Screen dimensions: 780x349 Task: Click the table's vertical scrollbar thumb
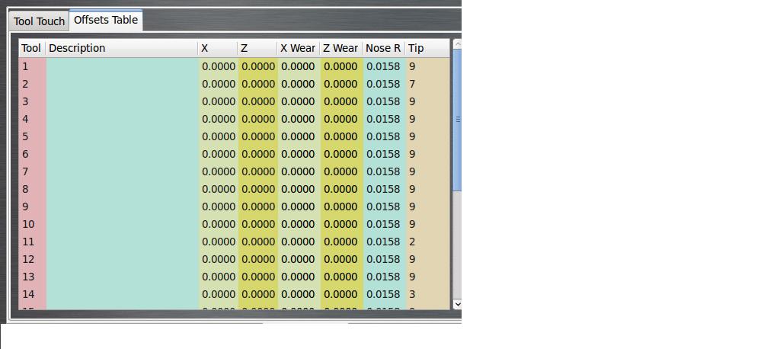(458, 120)
